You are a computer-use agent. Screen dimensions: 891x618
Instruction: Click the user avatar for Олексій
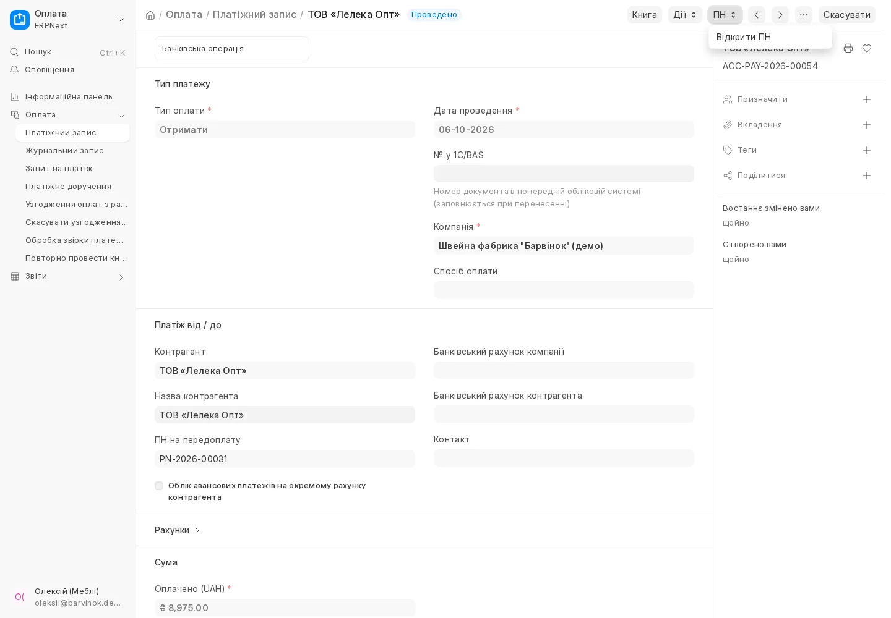click(x=20, y=597)
